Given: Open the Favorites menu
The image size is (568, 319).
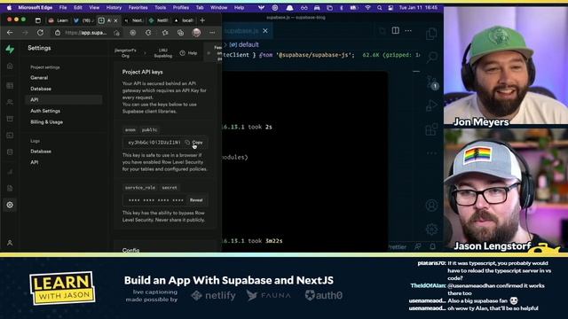Looking at the screenshot, I should pyautogui.click(x=138, y=8).
